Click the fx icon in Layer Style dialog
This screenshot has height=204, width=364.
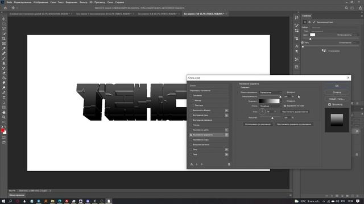pyautogui.click(x=192, y=164)
